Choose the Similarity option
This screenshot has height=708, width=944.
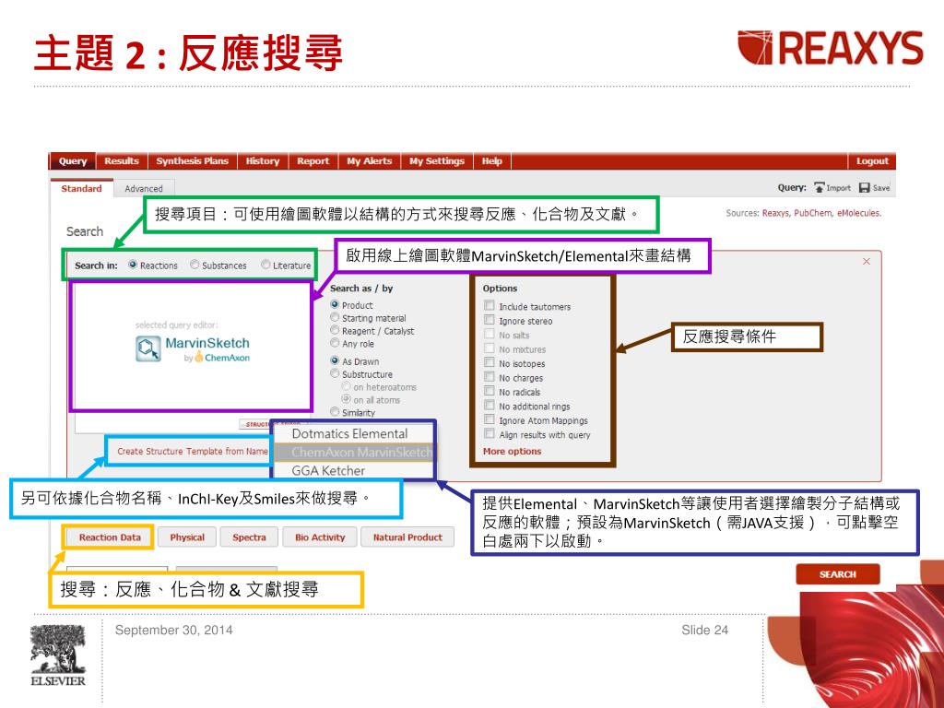(335, 412)
